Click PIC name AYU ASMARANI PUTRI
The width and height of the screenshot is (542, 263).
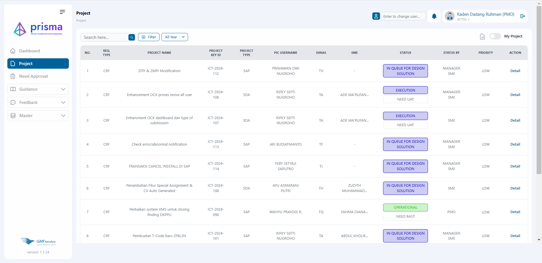(286, 188)
